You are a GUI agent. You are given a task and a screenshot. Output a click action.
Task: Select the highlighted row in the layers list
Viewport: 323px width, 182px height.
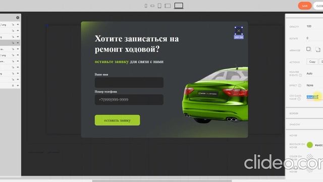(10, 43)
